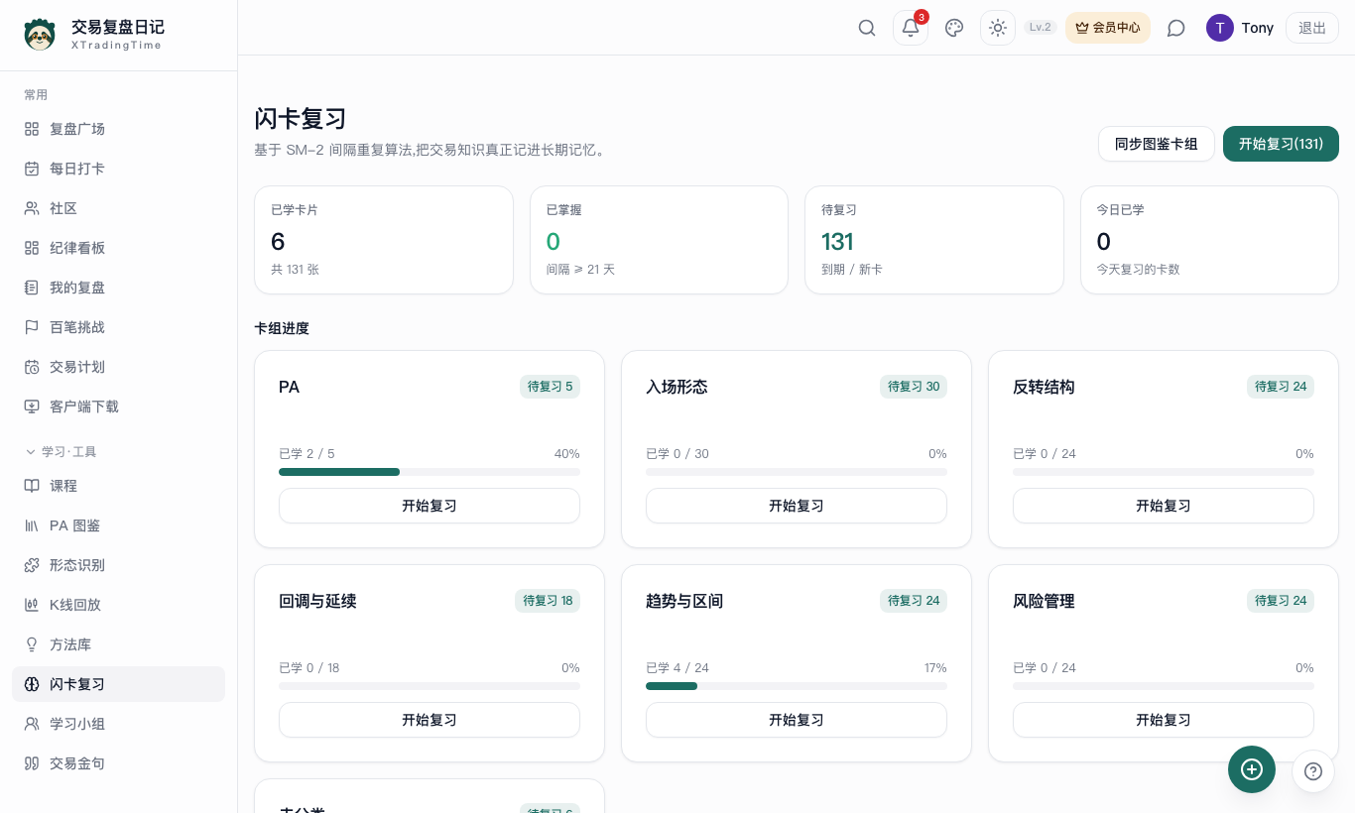Click the 今日已学 stat card
Screen dimensions: 1355x813
[x=1209, y=240]
